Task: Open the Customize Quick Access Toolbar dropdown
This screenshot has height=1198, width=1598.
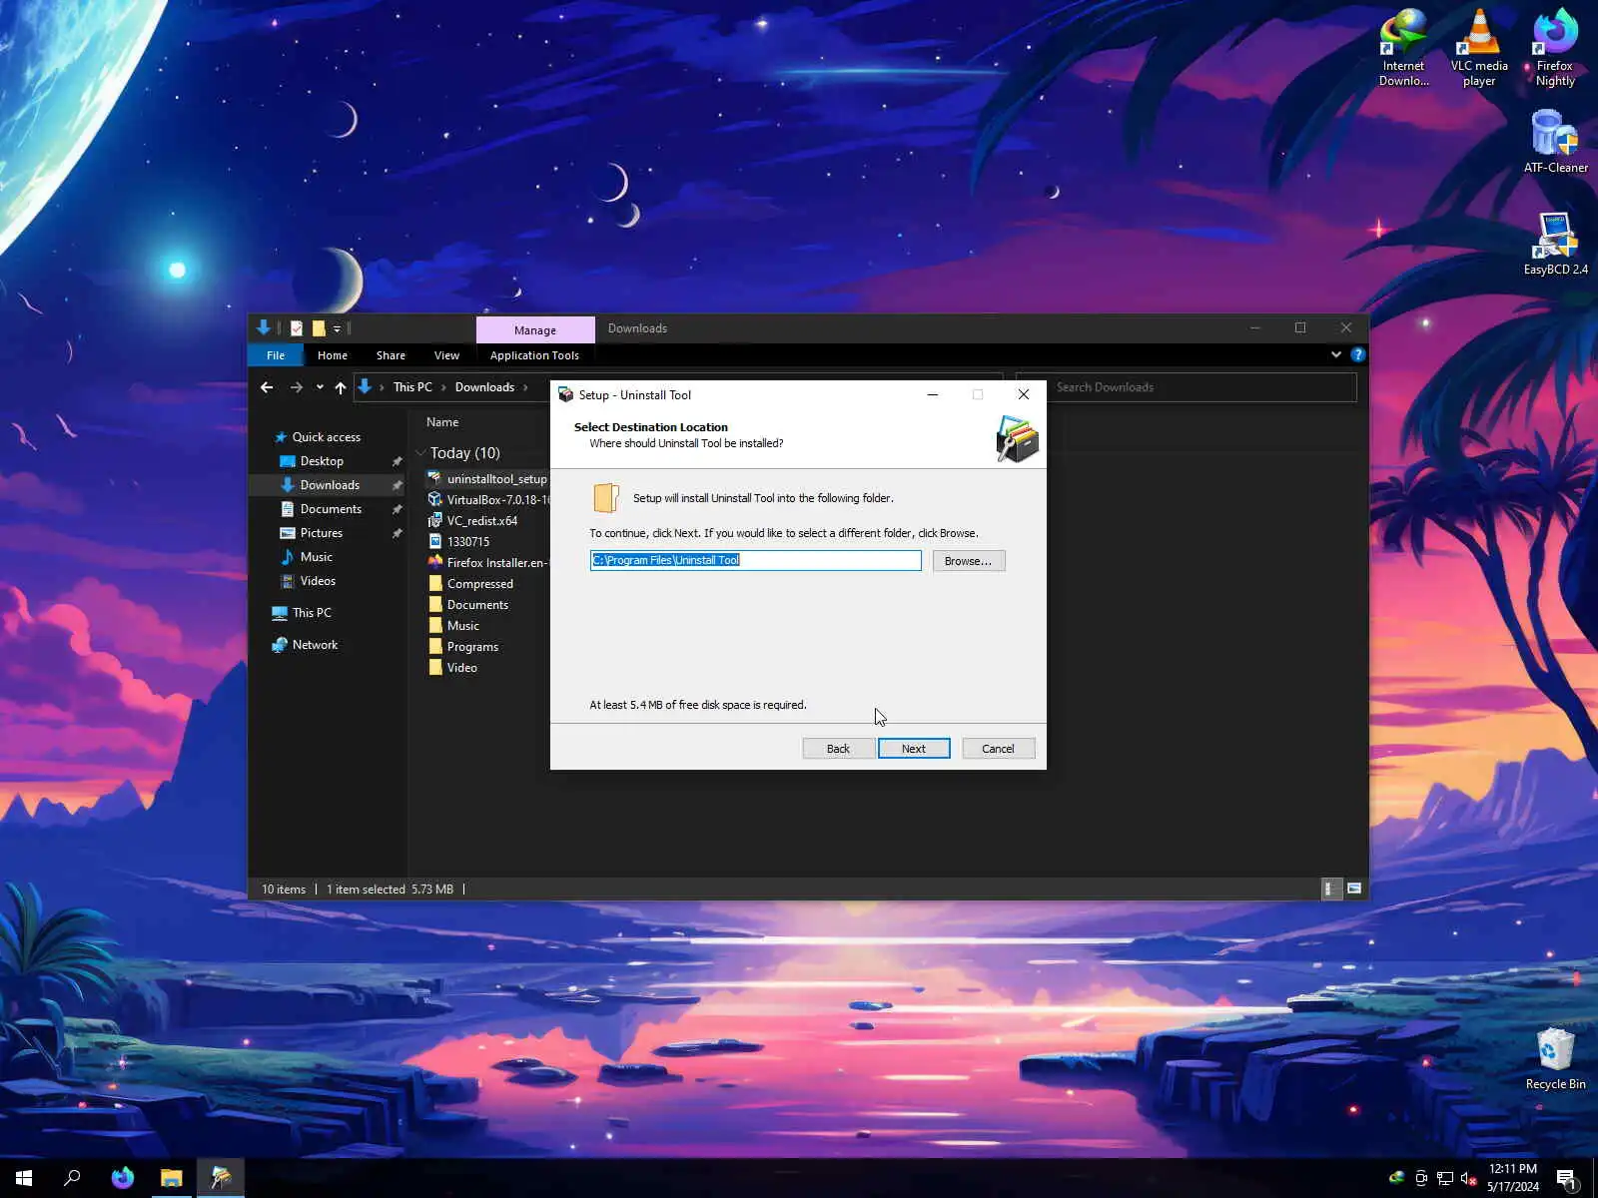Action: coord(338,328)
